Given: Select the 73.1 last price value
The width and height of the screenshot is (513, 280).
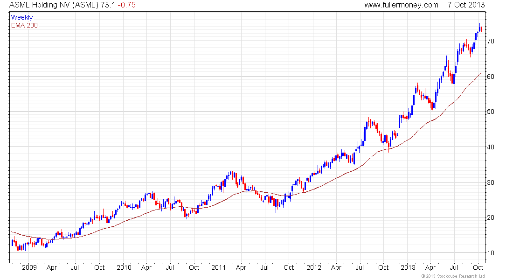Looking at the screenshot, I should (x=108, y=5).
